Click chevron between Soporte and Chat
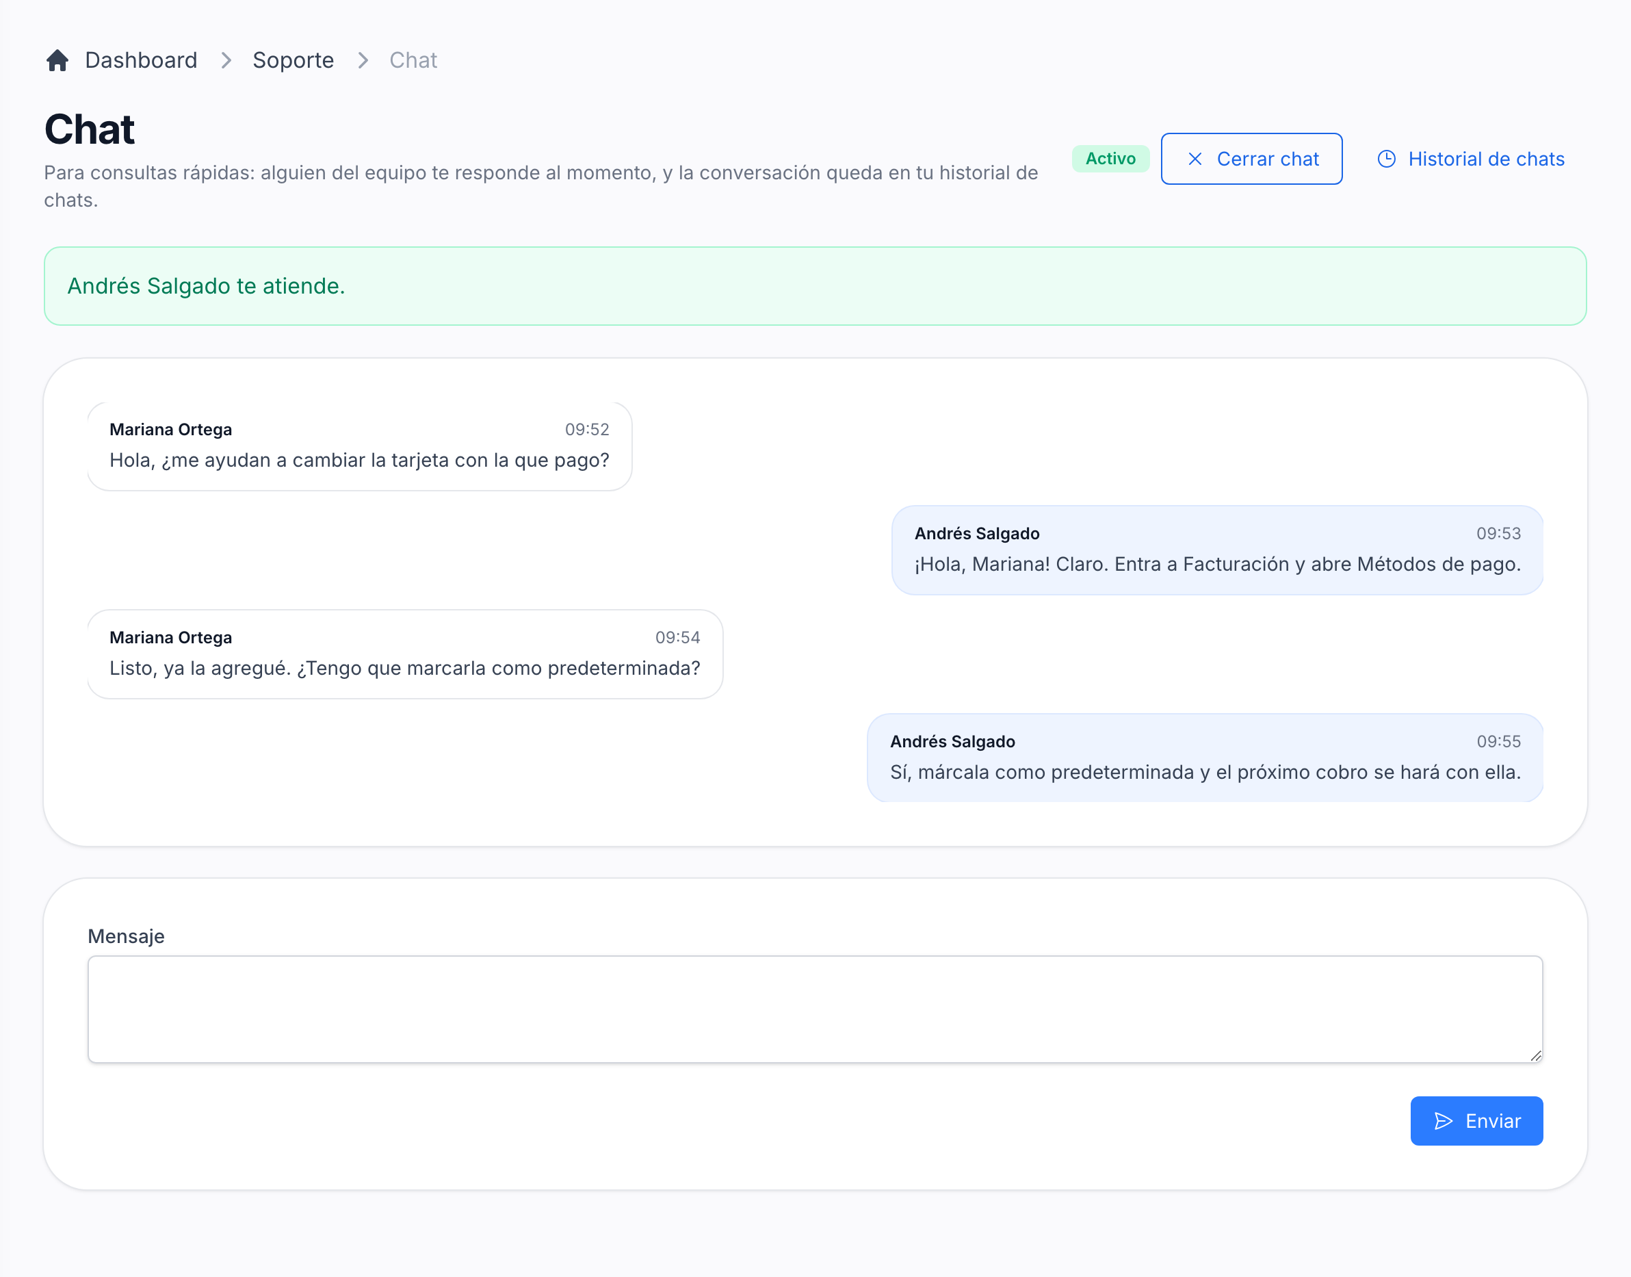Screen dimensions: 1631x1277 point(363,60)
